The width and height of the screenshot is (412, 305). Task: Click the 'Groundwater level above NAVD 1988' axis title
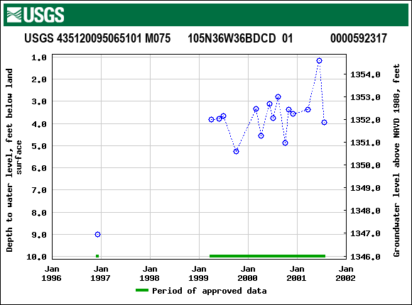pyautogui.click(x=396, y=160)
